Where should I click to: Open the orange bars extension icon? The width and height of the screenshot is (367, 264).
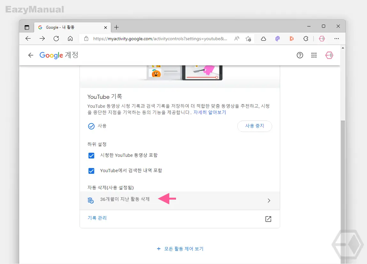coord(292,39)
